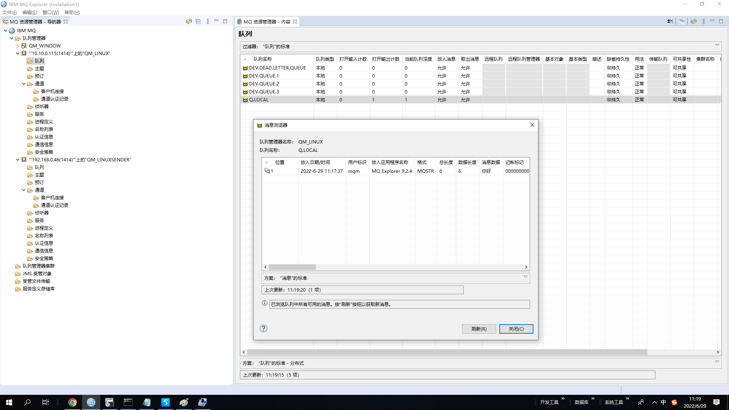Click the compare-with icon in the content toolbar
The height and width of the screenshot is (410, 729).
coord(682,22)
